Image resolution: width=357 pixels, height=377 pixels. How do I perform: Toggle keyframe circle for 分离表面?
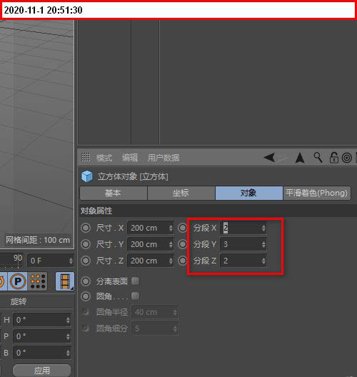pos(86,281)
